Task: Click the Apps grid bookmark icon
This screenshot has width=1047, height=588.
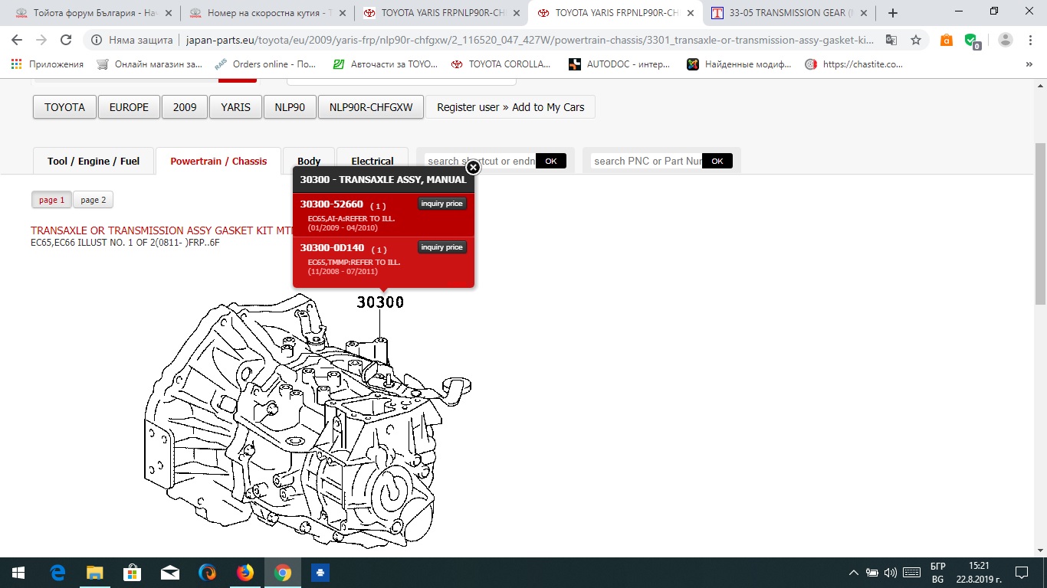Action: tap(17, 64)
